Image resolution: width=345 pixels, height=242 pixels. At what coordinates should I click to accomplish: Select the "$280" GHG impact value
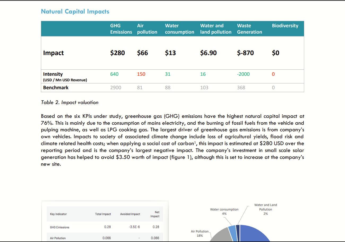click(x=117, y=53)
